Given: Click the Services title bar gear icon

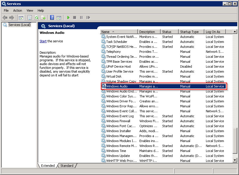Looking at the screenshot, I should 4,4.
